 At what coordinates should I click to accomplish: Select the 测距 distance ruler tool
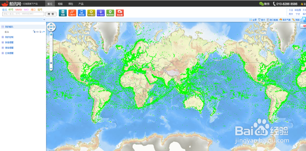pyautogui.click(x=296, y=20)
